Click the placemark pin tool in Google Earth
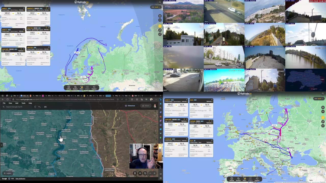326x183 pixels. [35, 107]
